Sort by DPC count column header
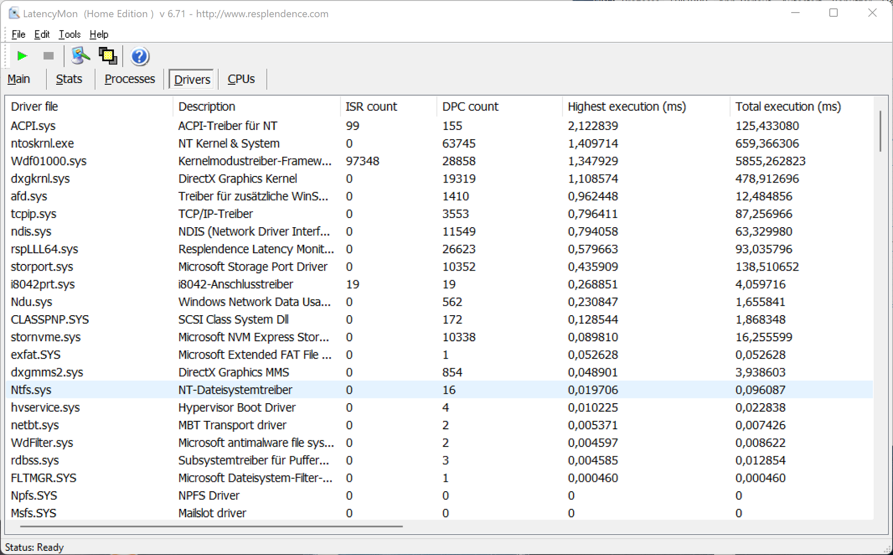Screen dimensions: 893x555 [x=470, y=107]
